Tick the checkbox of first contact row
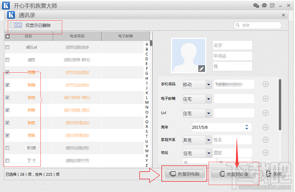The width and height of the screenshot is (295, 192). click(x=7, y=47)
